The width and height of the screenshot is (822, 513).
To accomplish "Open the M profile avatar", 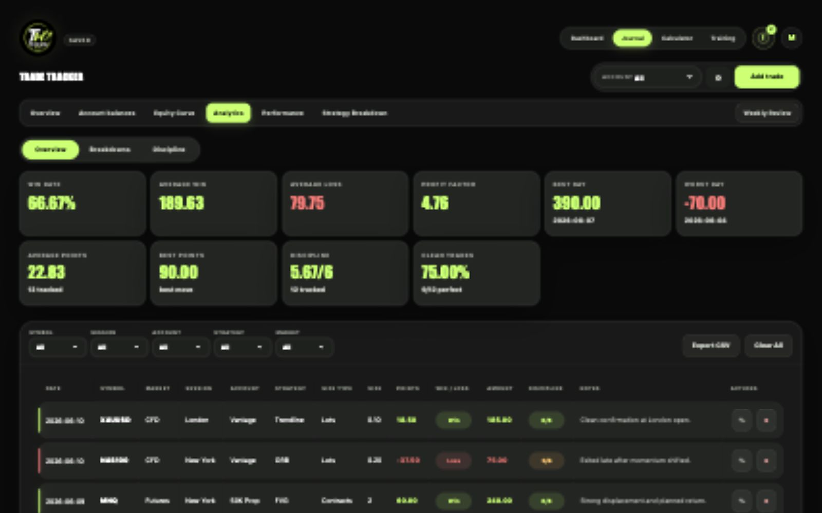I will pos(791,38).
